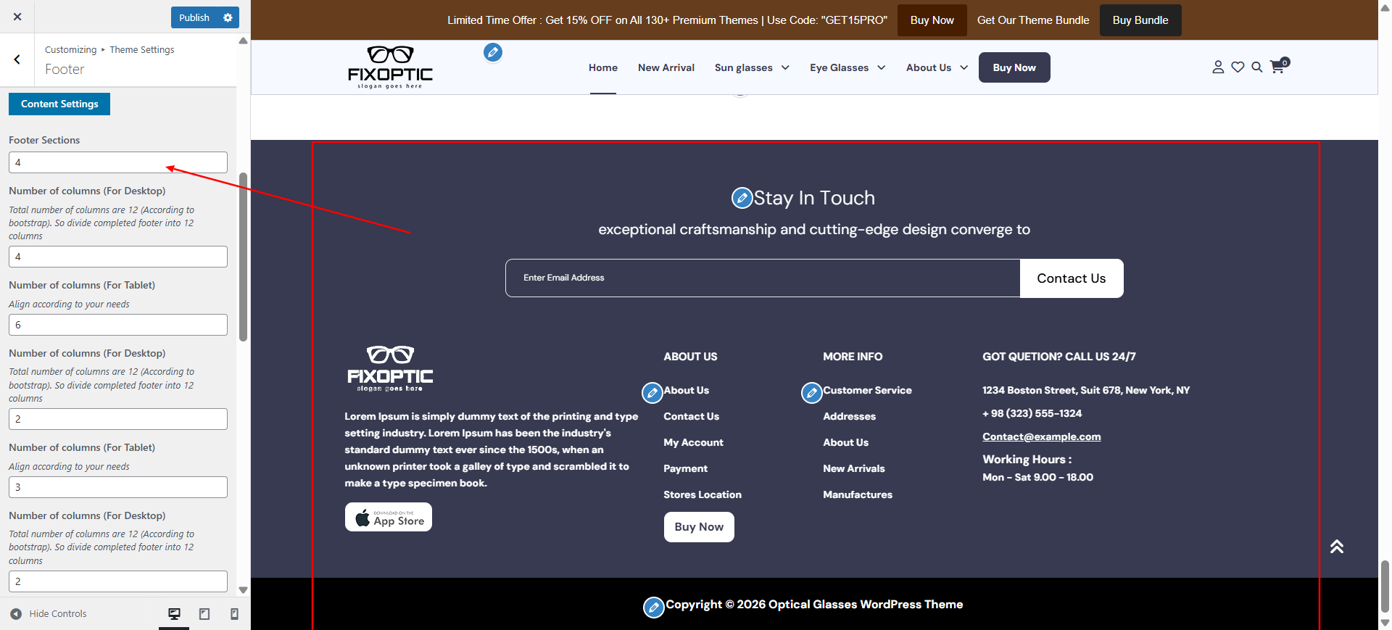Focus first desktop columns field with value 4
Viewport: 1392px width, 630px height.
click(x=118, y=257)
